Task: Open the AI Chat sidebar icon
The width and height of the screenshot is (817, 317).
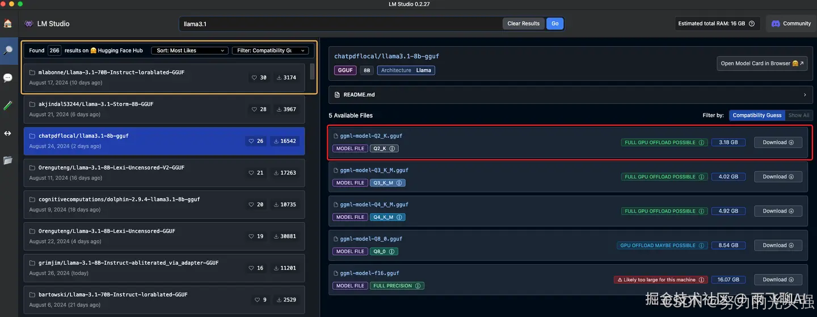Action: pos(8,78)
